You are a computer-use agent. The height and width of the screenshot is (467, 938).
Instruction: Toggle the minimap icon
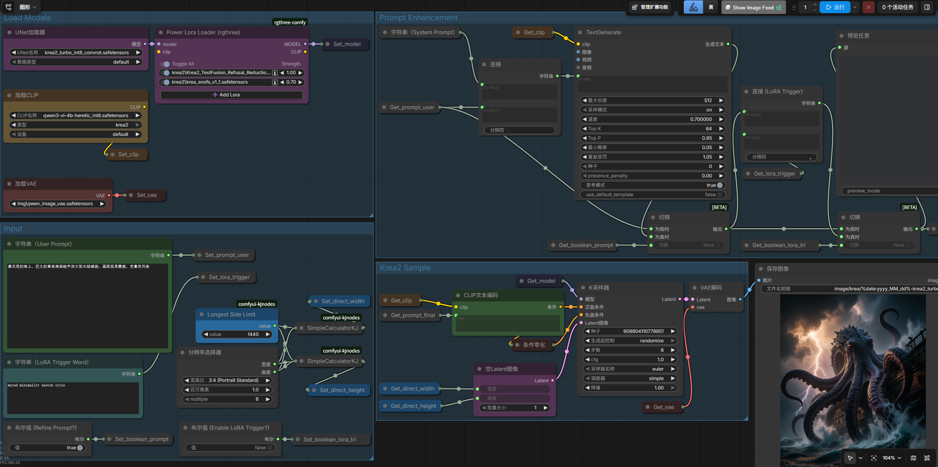[x=913, y=458]
